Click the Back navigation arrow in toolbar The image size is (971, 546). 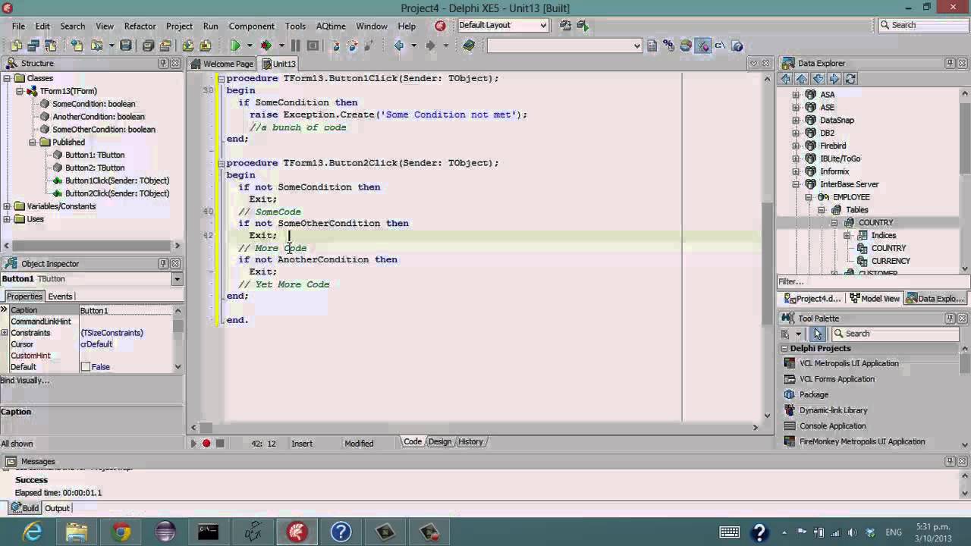(399, 45)
